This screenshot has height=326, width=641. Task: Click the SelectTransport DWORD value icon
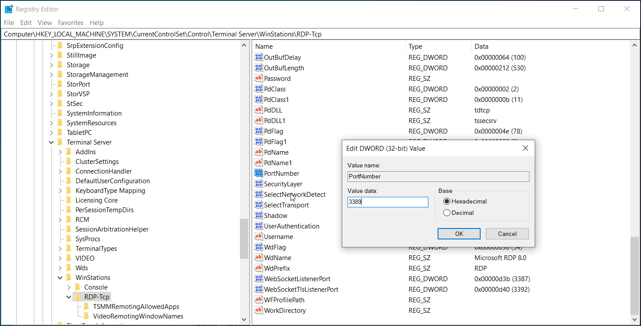pos(259,205)
